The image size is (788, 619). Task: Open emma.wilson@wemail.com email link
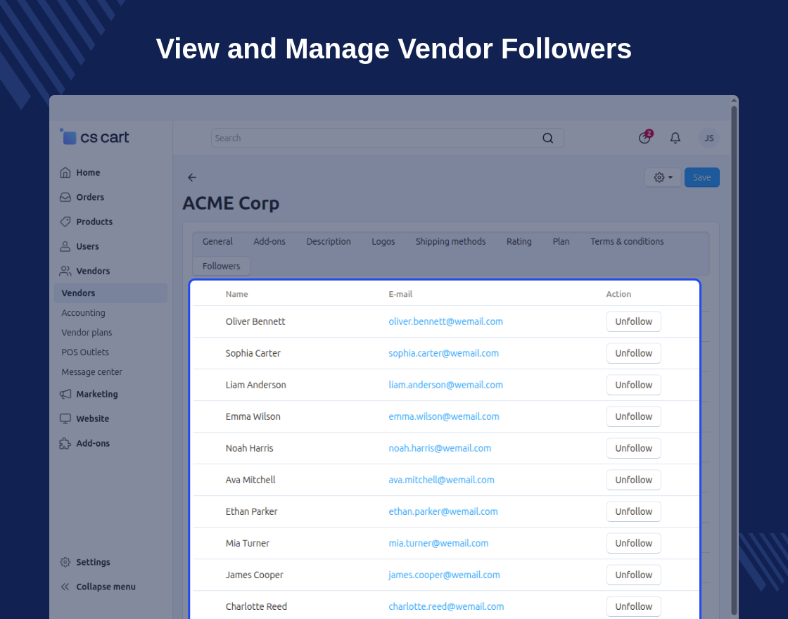(x=444, y=416)
